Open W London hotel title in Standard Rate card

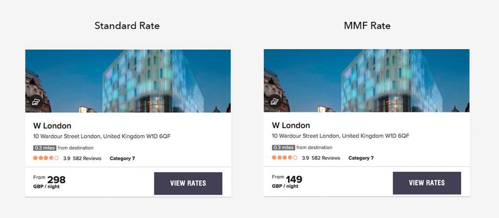click(x=52, y=126)
